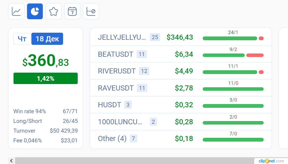Open the 7-day calendar icon
The image size is (288, 164).
(72, 11)
